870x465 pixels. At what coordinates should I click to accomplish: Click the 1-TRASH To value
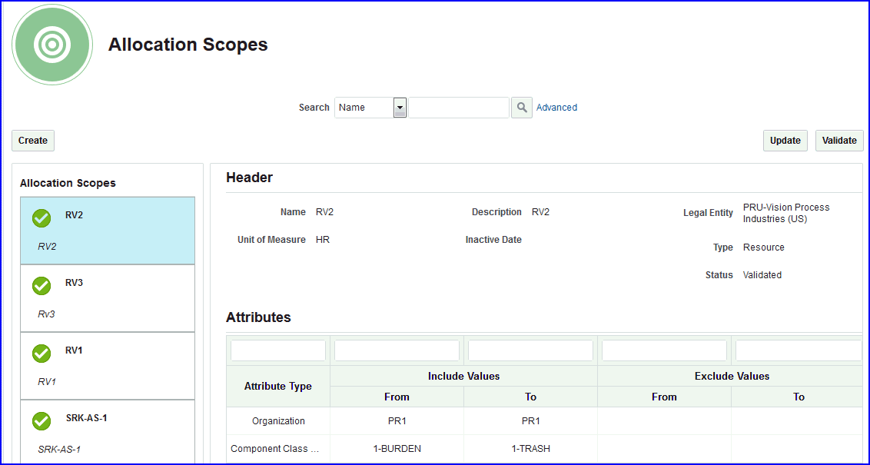point(530,448)
